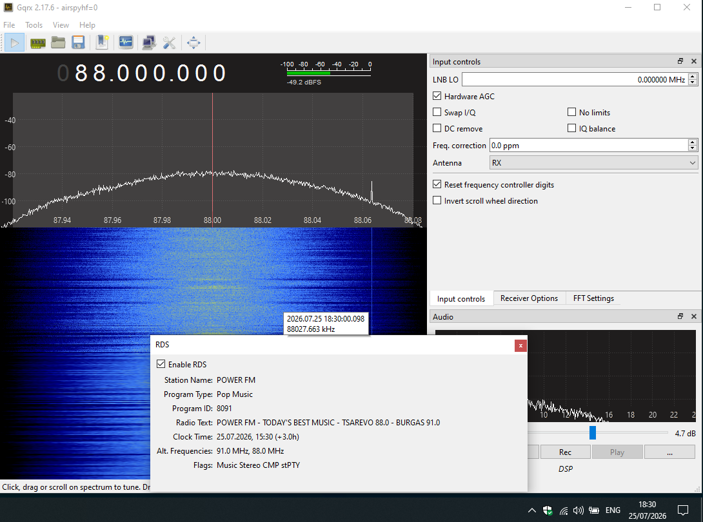
Task: Open the I/O devices configuration icon
Action: (37, 43)
